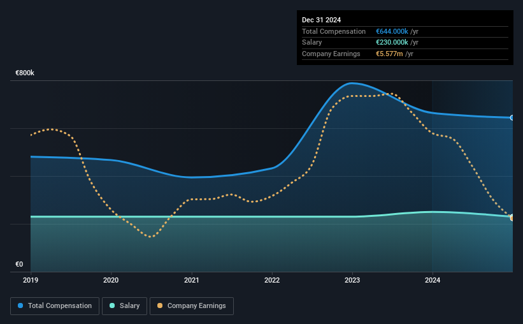
Task: Click the Total Compensation tooltip row label
Action: tap(334, 31)
